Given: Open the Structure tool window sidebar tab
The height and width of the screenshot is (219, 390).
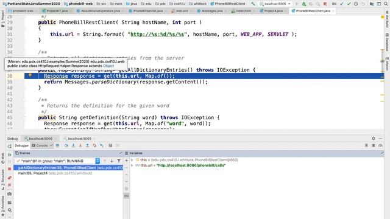Looking at the screenshot, I should coord(2,179).
